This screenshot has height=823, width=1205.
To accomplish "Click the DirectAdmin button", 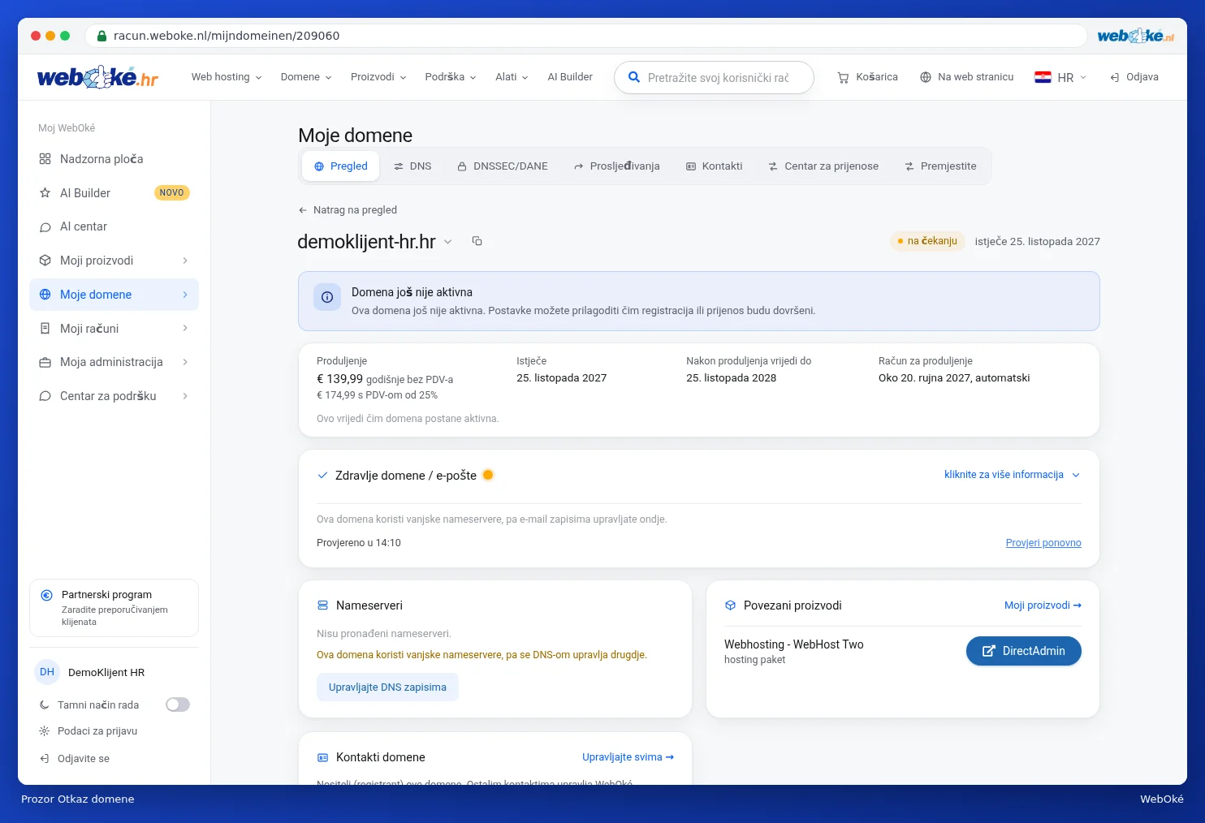I will [x=1024, y=651].
